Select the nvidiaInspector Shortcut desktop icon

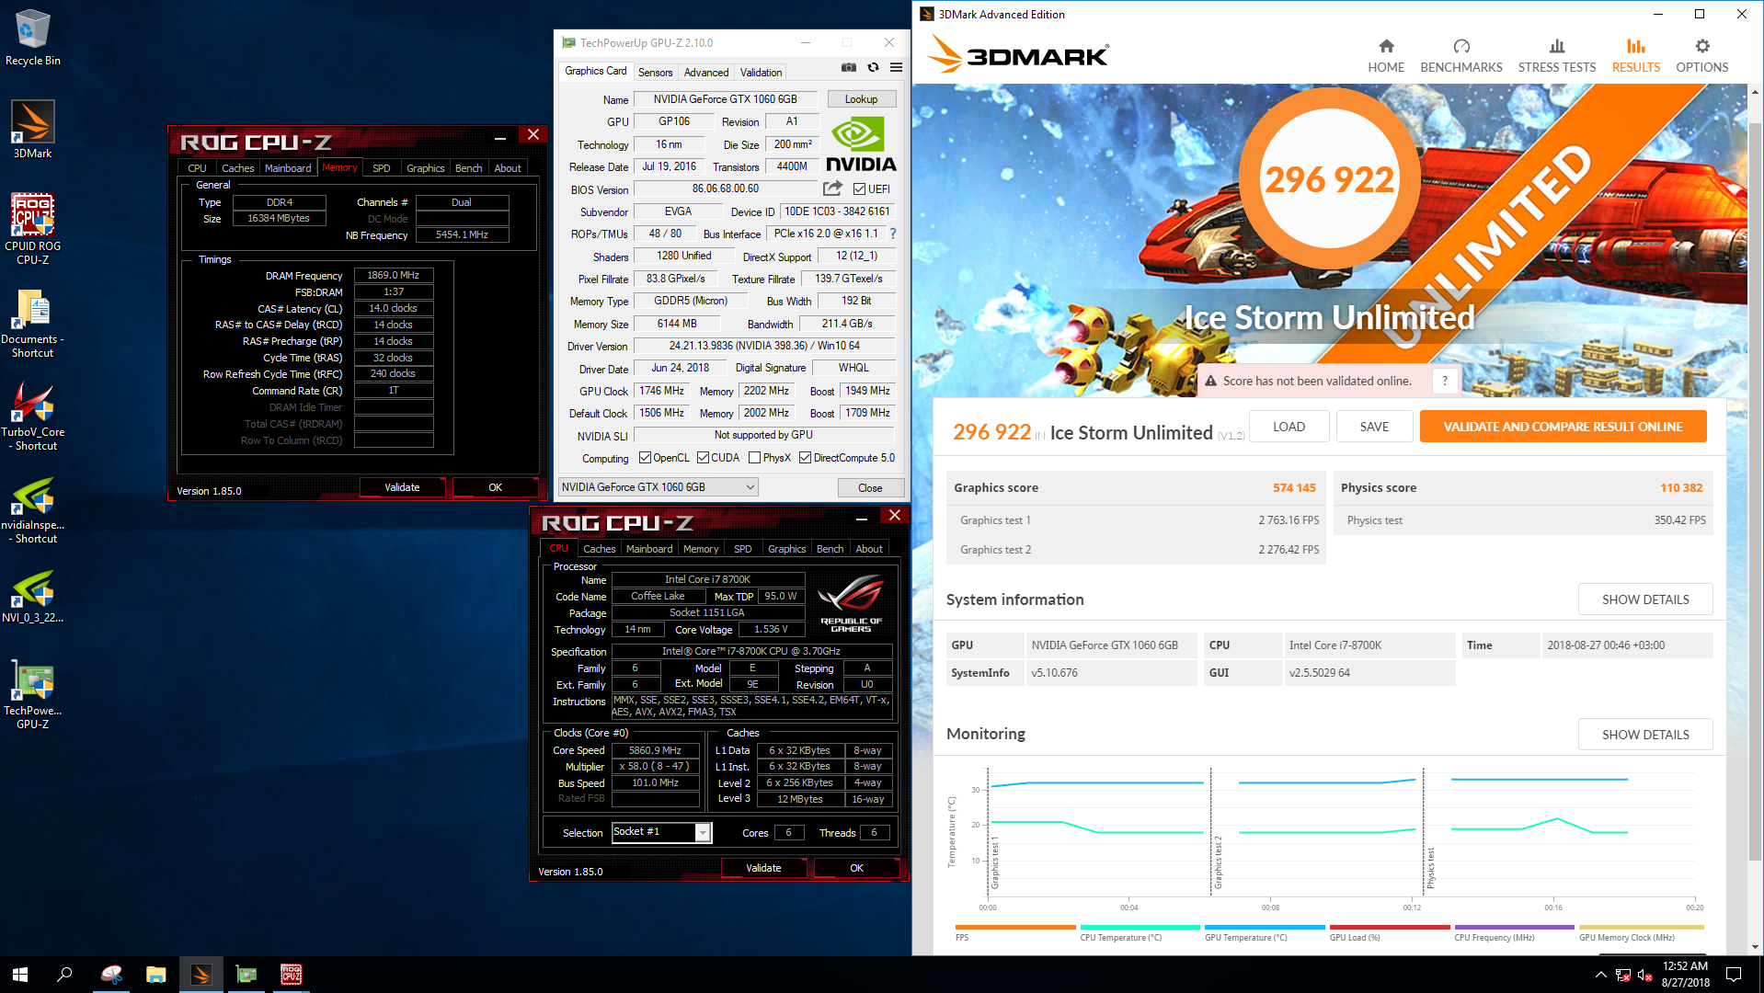tap(32, 510)
